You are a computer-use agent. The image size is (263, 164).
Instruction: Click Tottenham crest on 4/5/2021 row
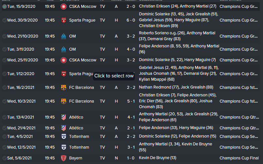click(x=63, y=136)
